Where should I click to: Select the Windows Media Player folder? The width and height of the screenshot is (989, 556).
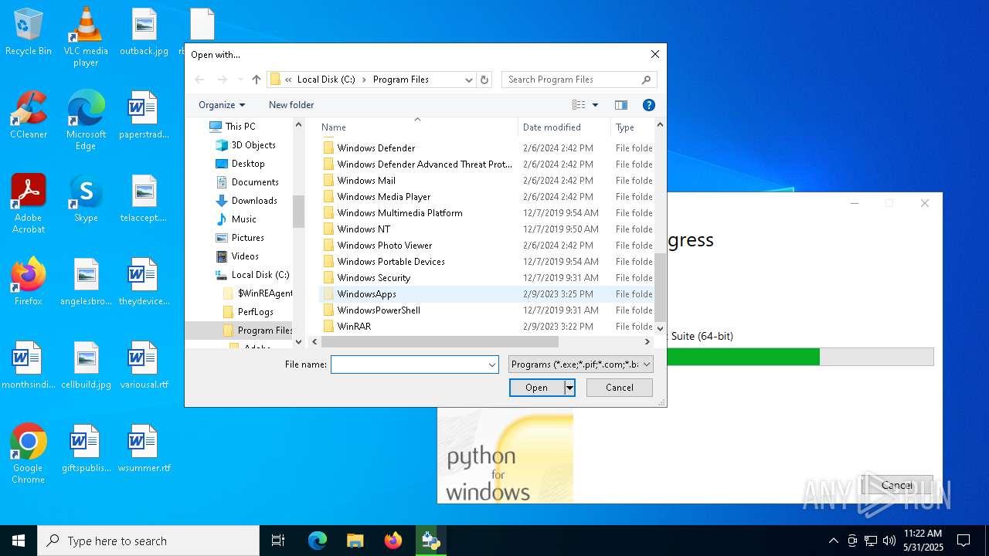coord(383,197)
